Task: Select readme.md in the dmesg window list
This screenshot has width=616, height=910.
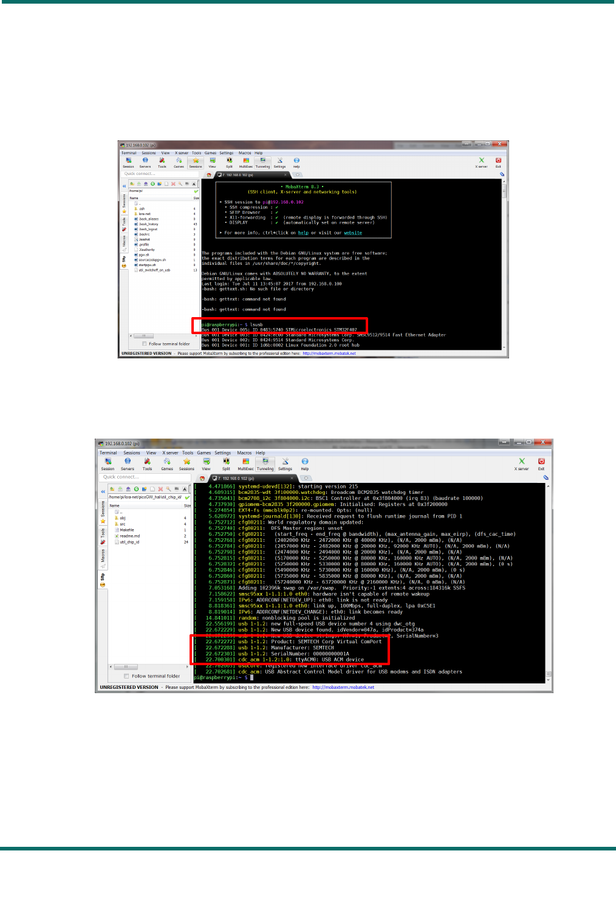Action: pyautogui.click(x=129, y=536)
